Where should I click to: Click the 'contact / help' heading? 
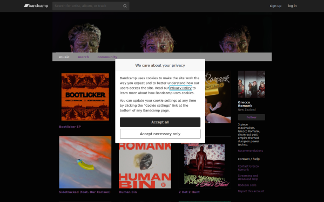pyautogui.click(x=249, y=159)
